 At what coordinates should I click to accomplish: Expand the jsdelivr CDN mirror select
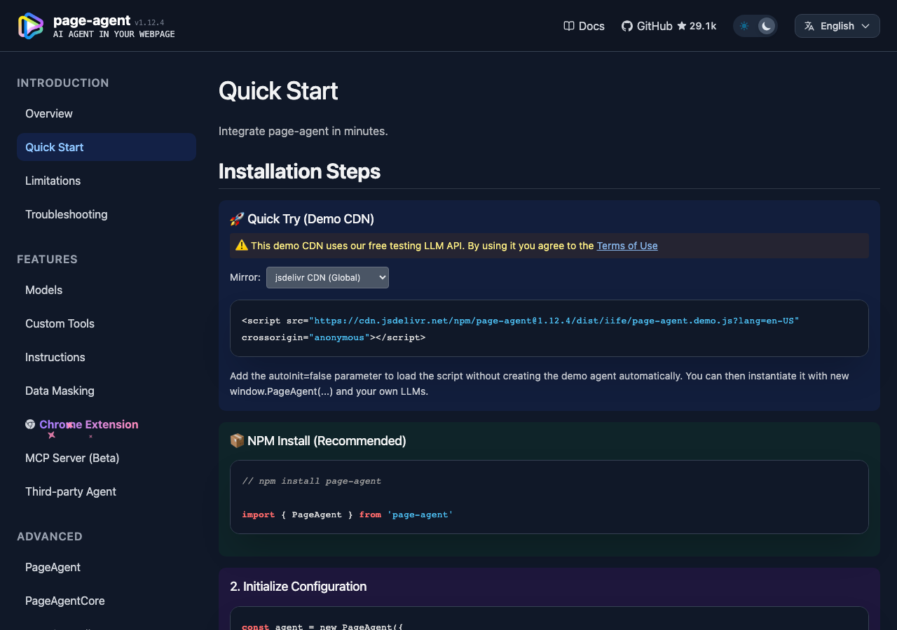[327, 277]
